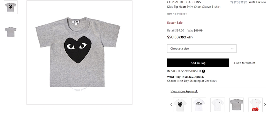Viewport: 267px width, 122px height.
Task: Click the plus icon beside Add to Wishlist
Action: coord(235,63)
